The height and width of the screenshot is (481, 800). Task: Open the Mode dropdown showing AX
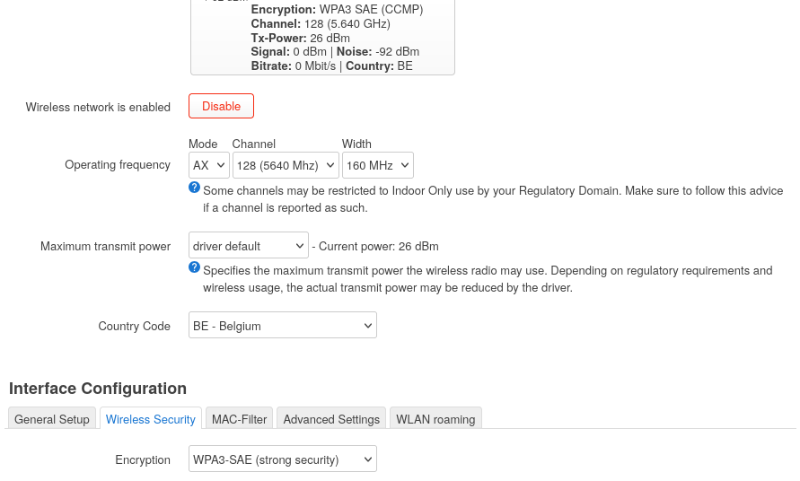click(208, 165)
